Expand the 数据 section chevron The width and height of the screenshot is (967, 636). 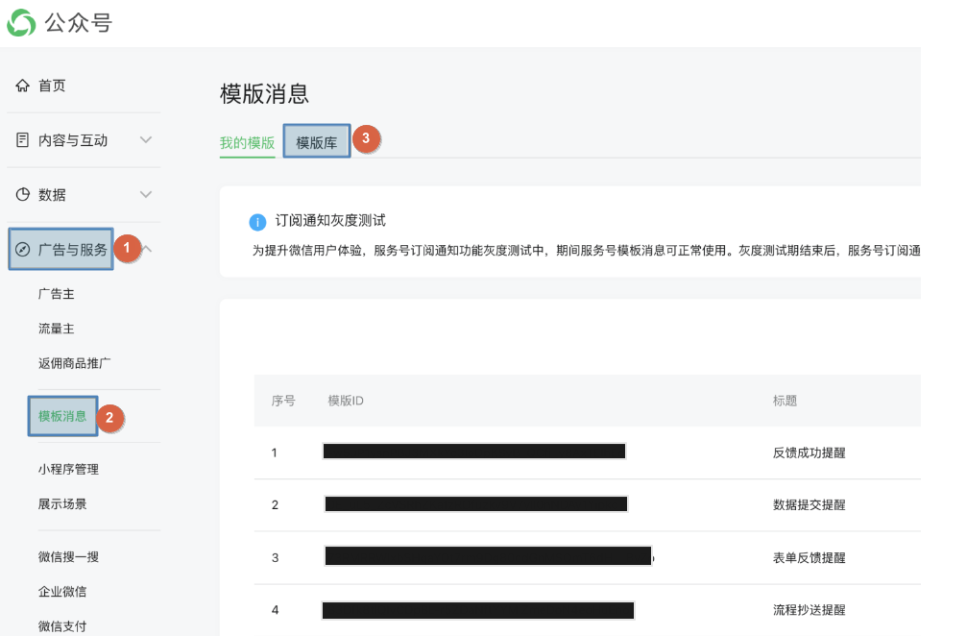(146, 195)
